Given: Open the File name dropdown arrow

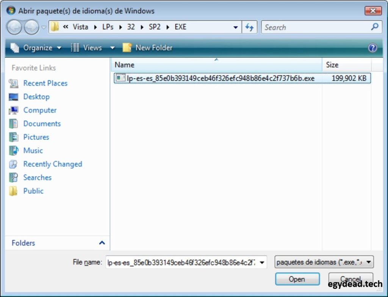Looking at the screenshot, I should tap(262, 262).
